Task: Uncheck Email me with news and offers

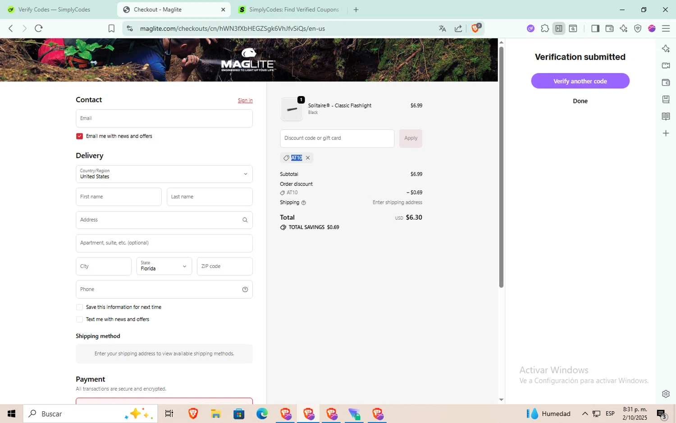Action: coord(79,136)
